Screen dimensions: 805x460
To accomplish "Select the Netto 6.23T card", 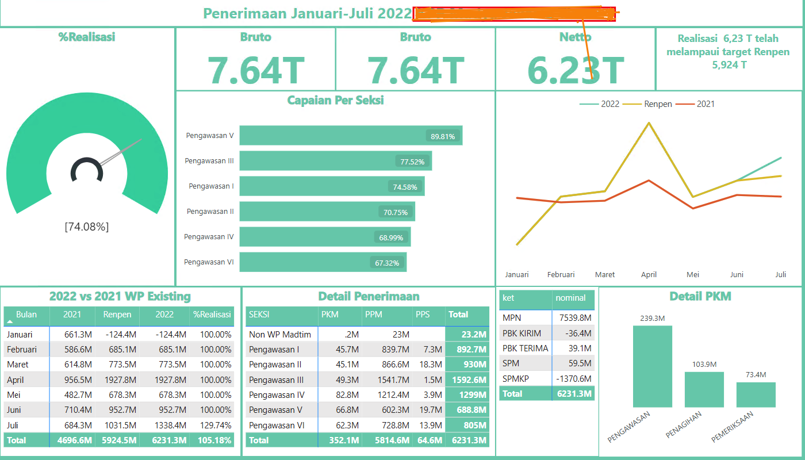I will [575, 59].
